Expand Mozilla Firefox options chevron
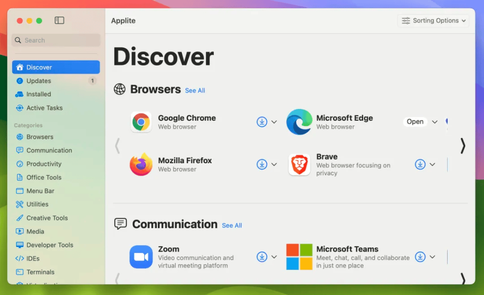 [274, 164]
